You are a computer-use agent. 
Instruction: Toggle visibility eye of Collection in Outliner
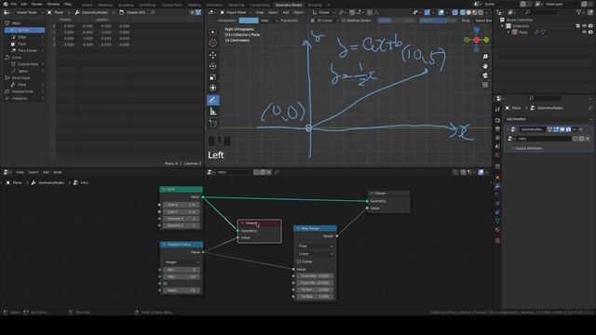tap(584, 26)
